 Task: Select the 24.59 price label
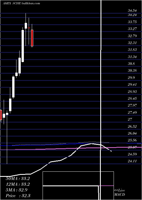click(132, 154)
